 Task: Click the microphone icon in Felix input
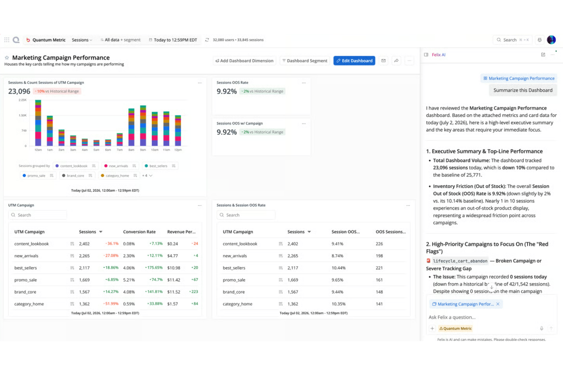(542, 328)
